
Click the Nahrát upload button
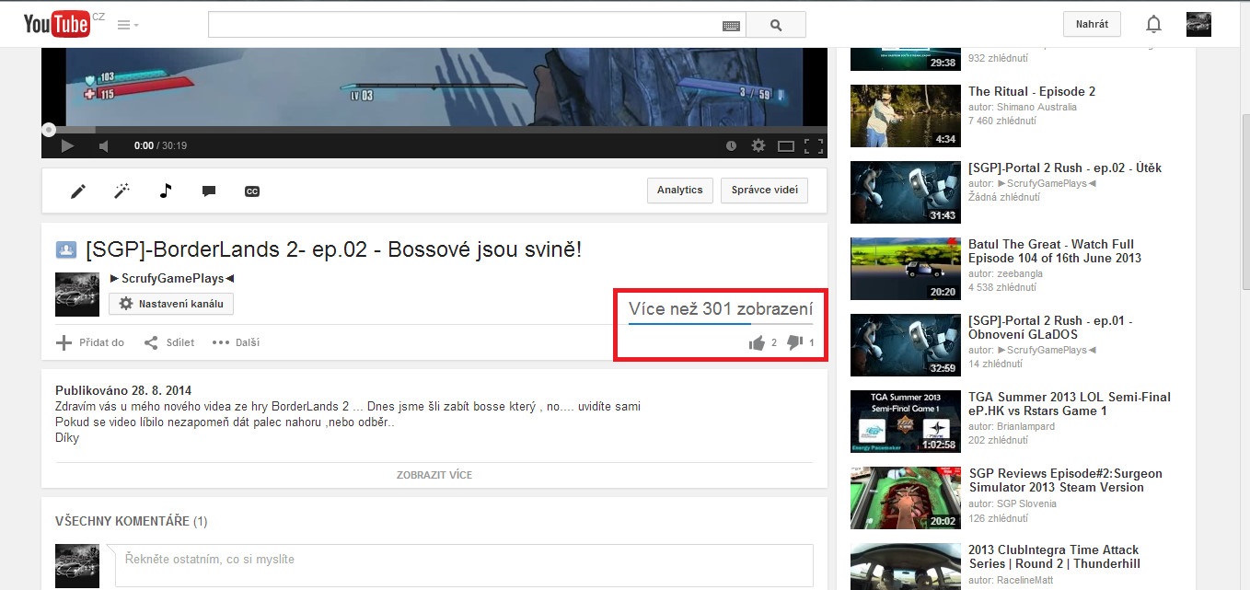tap(1092, 24)
